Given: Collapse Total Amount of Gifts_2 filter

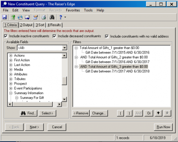Looking at the screenshot, I should point(76,57).
